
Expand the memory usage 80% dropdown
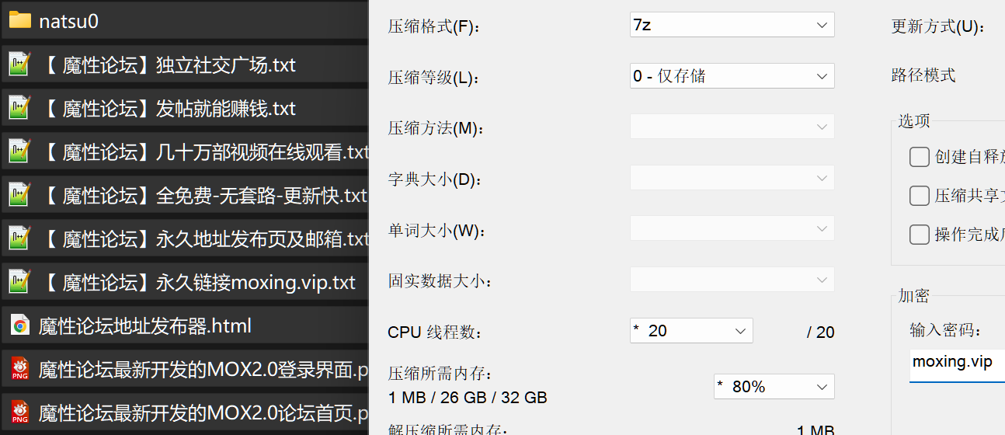pos(774,387)
